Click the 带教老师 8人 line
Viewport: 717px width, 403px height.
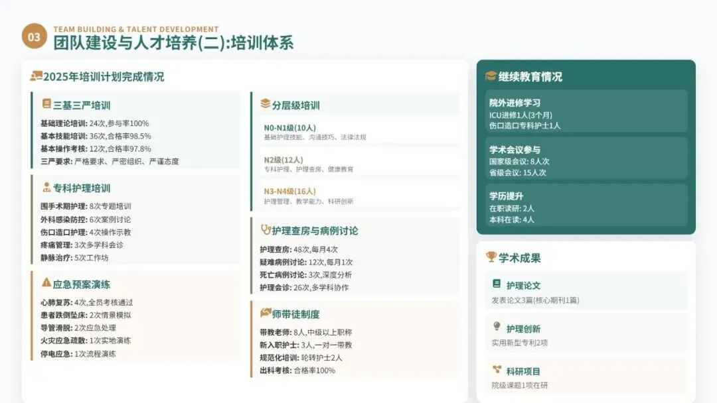point(306,333)
